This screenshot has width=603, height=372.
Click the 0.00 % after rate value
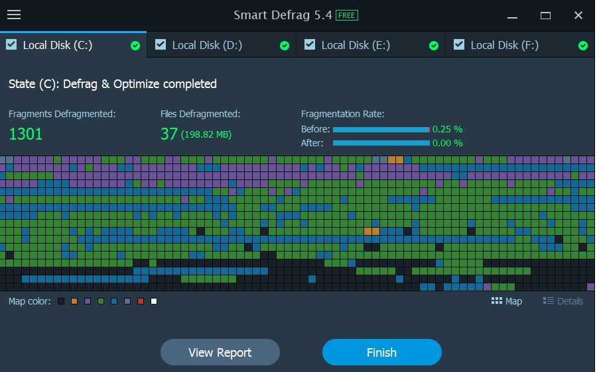(447, 143)
